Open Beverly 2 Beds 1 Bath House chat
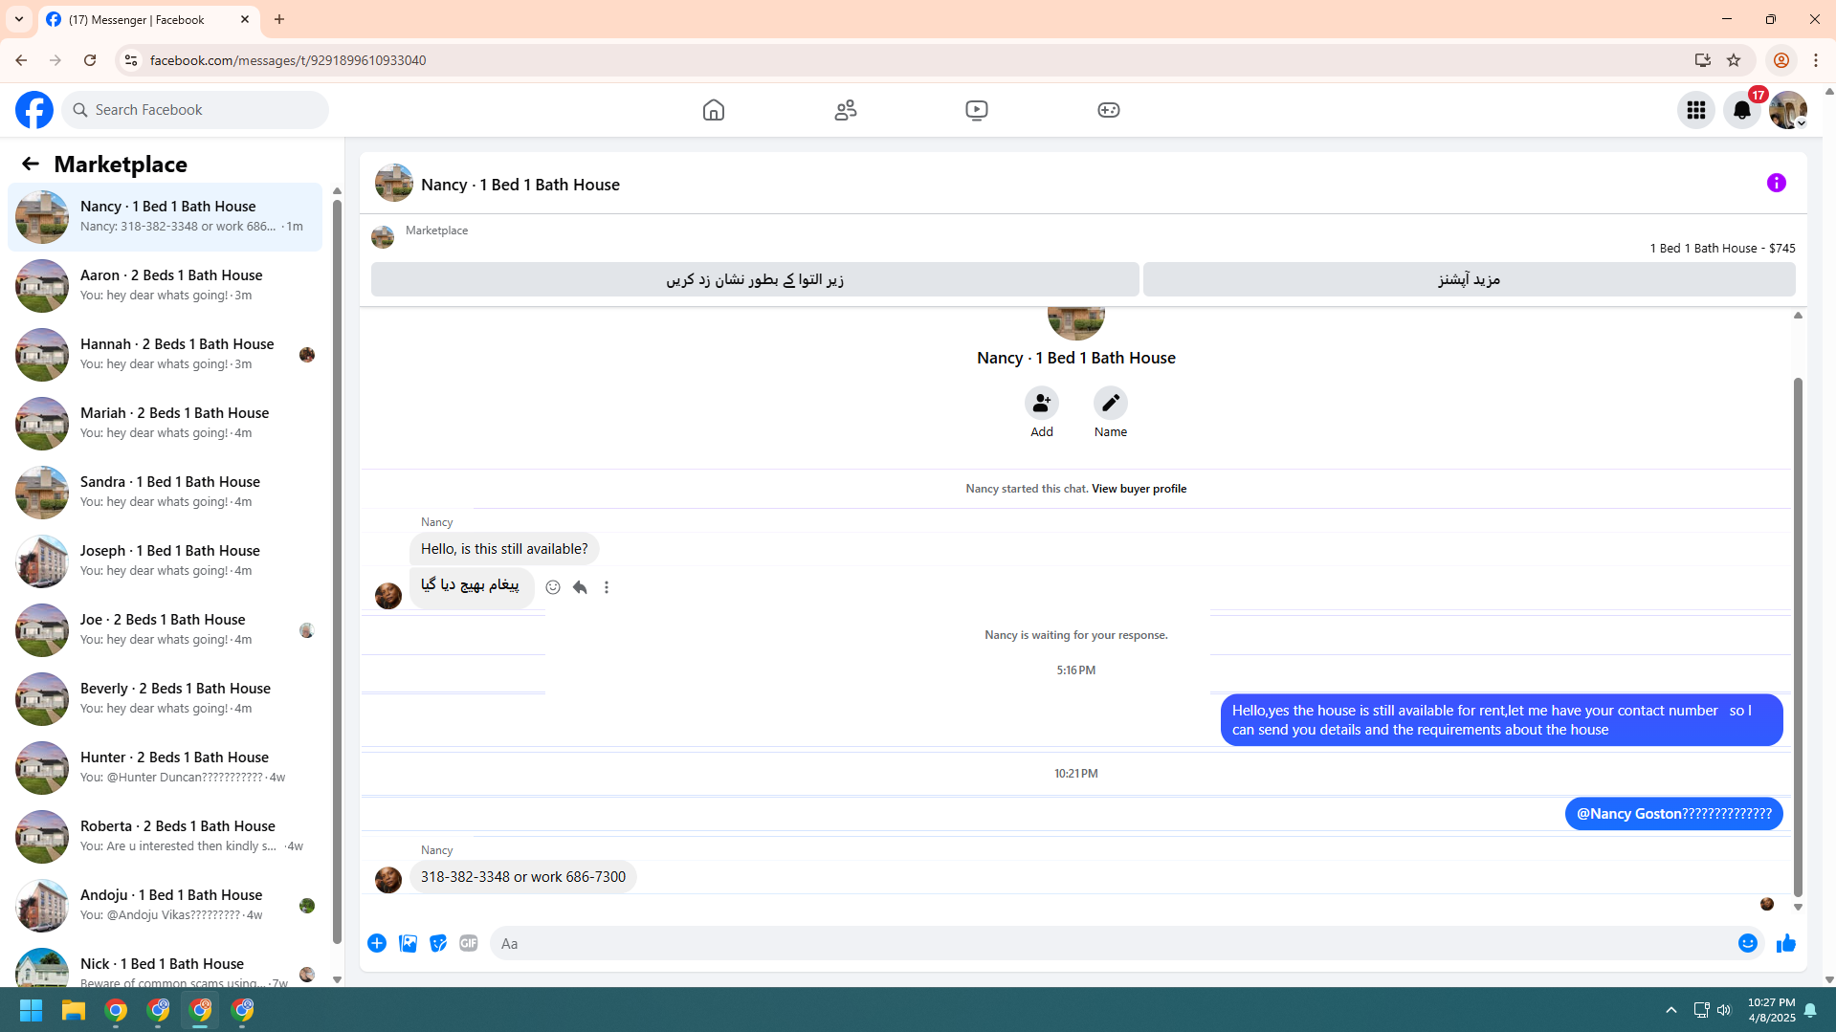Viewport: 1836px width, 1032px height. [165, 699]
